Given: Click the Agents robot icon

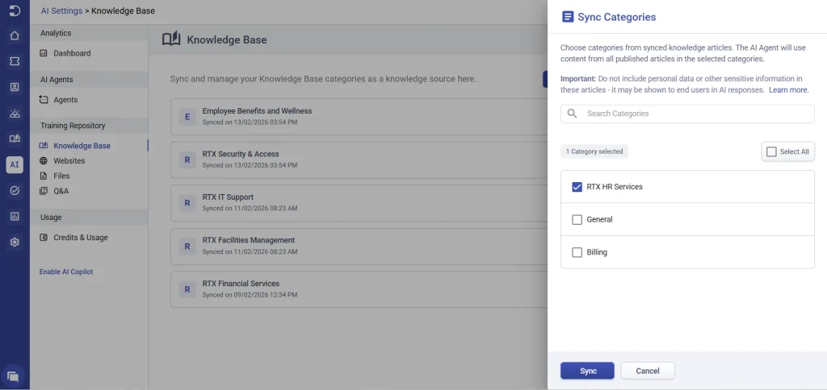Looking at the screenshot, I should 44,99.
